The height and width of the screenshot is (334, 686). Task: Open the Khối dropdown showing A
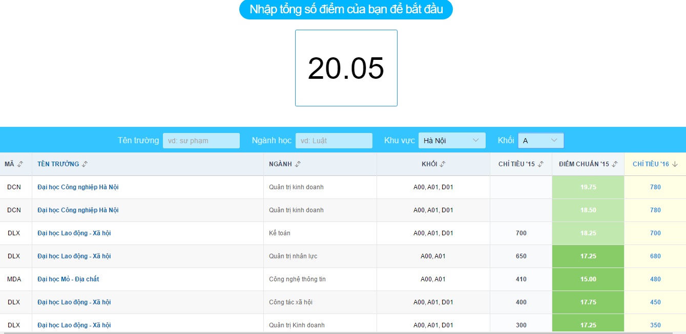pos(541,141)
